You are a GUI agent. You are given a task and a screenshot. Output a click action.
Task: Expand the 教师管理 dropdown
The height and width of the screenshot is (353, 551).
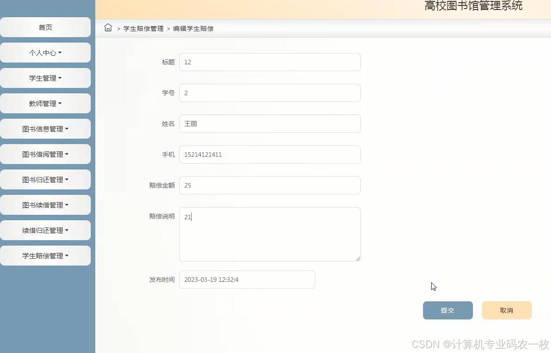[x=45, y=103]
